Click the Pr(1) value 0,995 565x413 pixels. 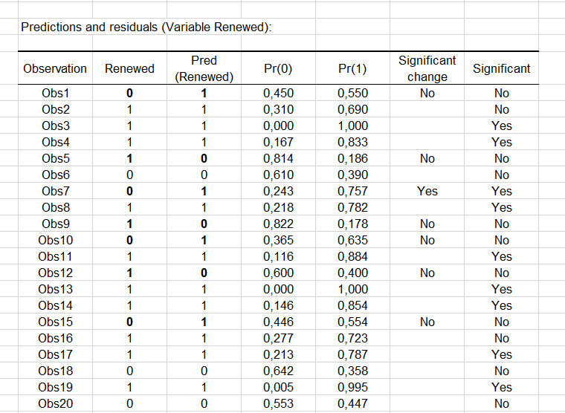tap(353, 388)
